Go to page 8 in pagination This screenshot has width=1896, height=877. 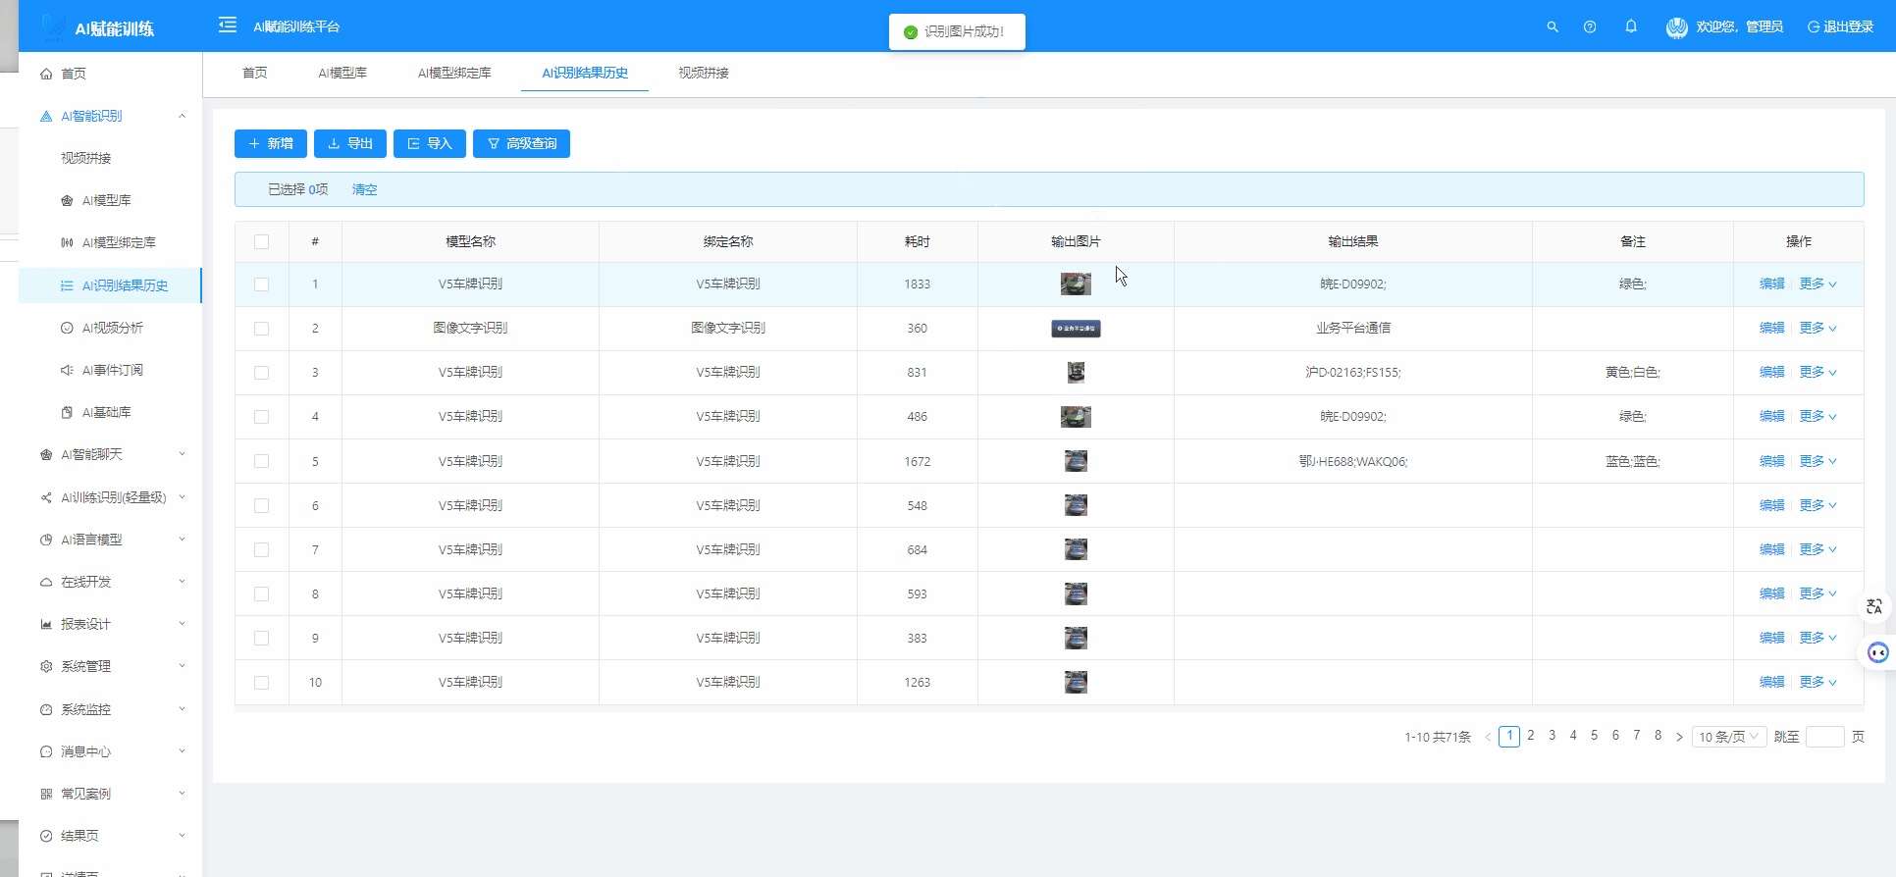(1658, 736)
